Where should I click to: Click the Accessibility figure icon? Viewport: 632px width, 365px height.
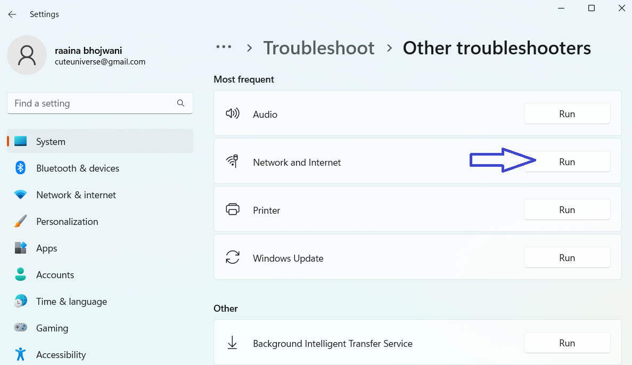(x=21, y=354)
